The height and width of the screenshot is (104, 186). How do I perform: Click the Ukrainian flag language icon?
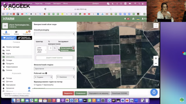pyautogui.click(x=138, y=19)
